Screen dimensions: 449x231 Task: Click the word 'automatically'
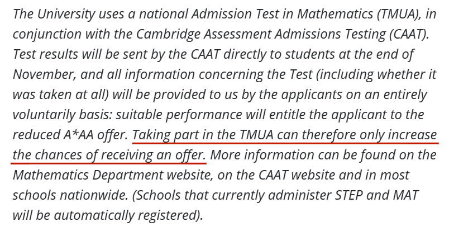pos(94,215)
